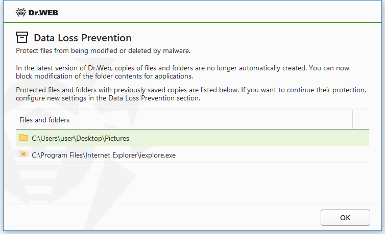Click the 'Protect files from being modified' subtitle

point(103,50)
